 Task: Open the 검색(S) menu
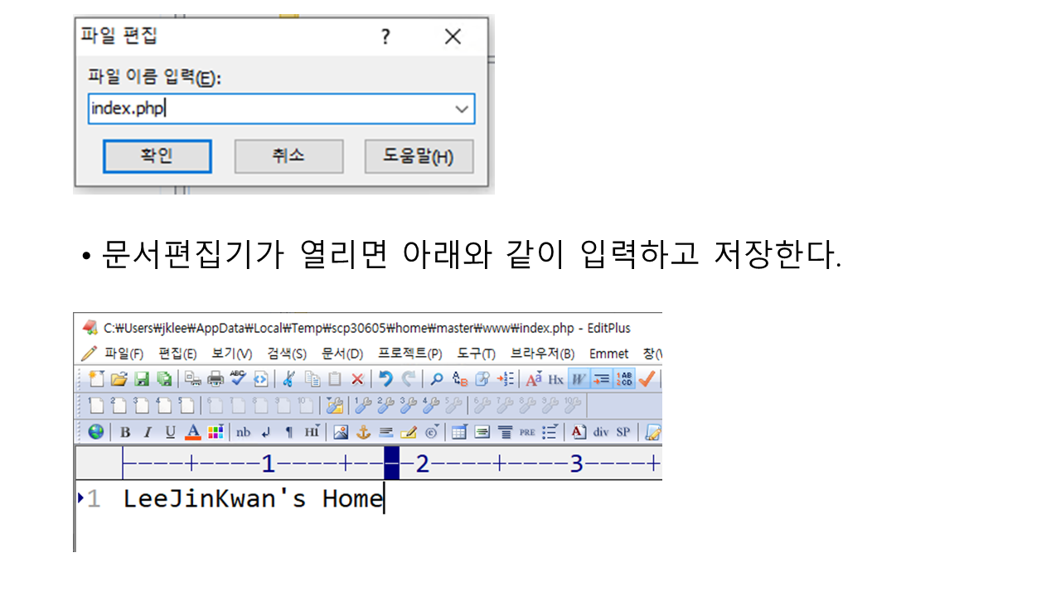click(287, 353)
